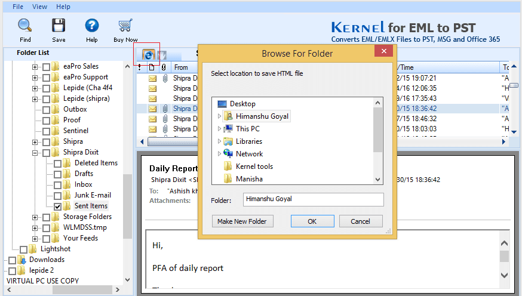Click the email list right scroll arrow
This screenshot has height=296, width=522.
[x=503, y=142]
